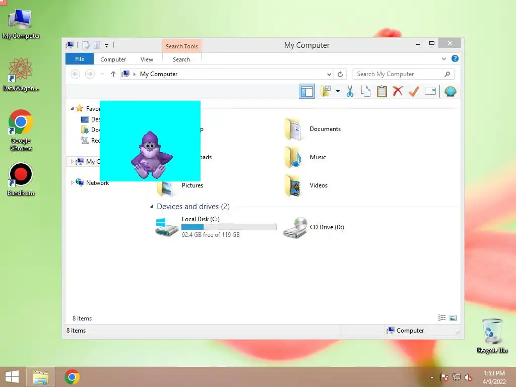Viewport: 516px width, 387px height.
Task: Open DataWagon desktop shortcut
Action: tap(21, 75)
